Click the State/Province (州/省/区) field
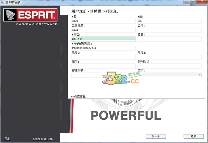This screenshot has width=208, height=143. [169, 66]
